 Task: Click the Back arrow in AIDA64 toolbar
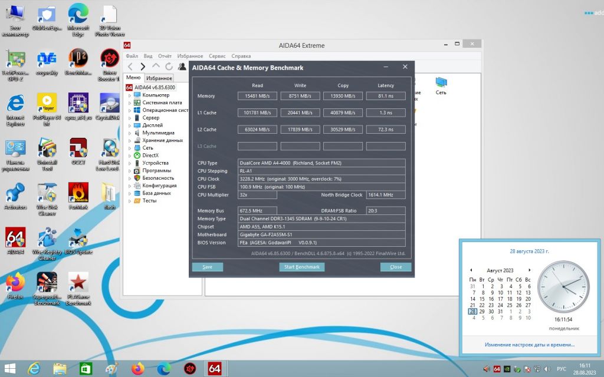tap(130, 67)
